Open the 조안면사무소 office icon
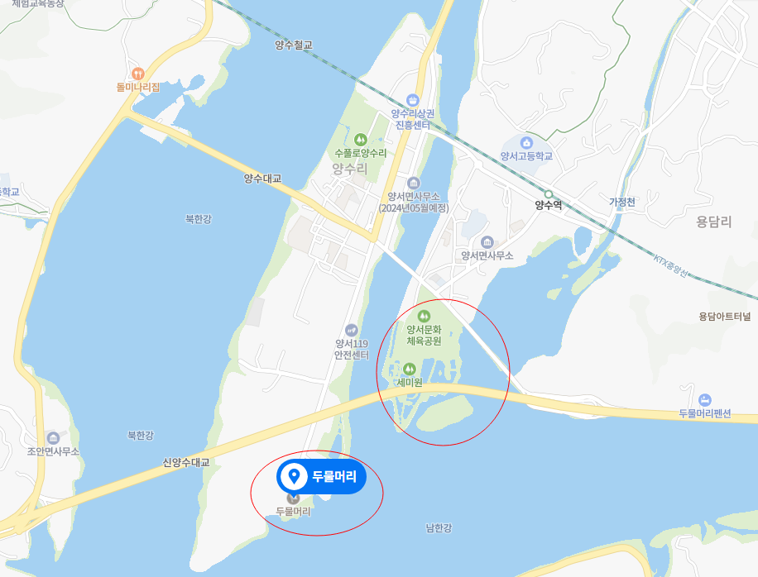Image resolution: width=758 pixels, height=577 pixels. 53,438
